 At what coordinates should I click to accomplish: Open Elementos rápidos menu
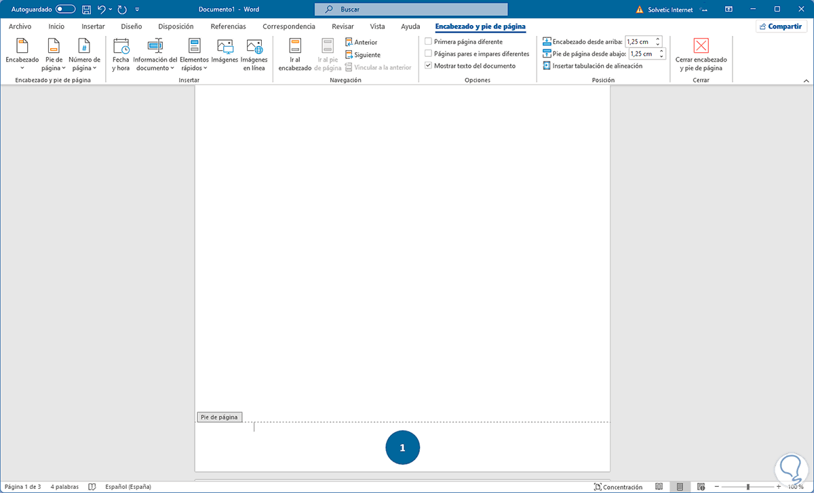[194, 55]
